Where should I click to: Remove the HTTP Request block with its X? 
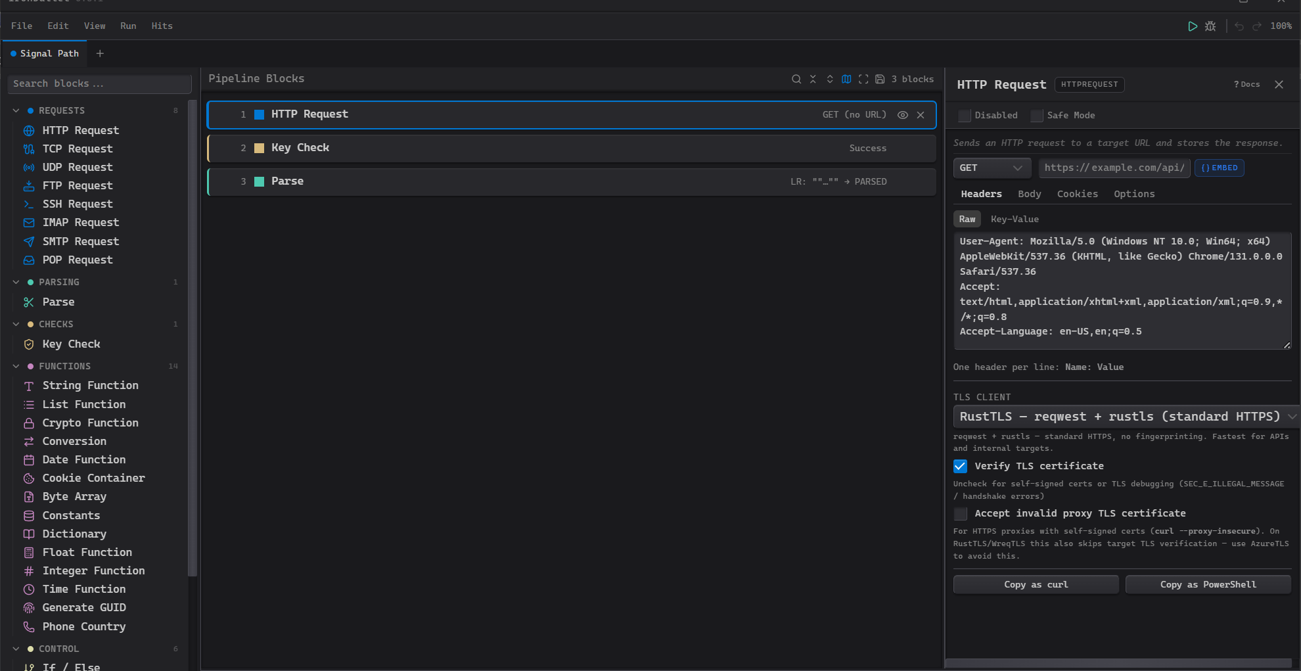[921, 115]
